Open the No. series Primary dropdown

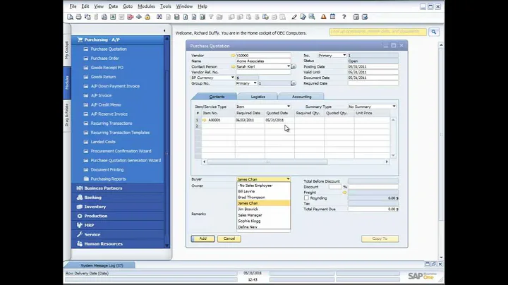[344, 56]
